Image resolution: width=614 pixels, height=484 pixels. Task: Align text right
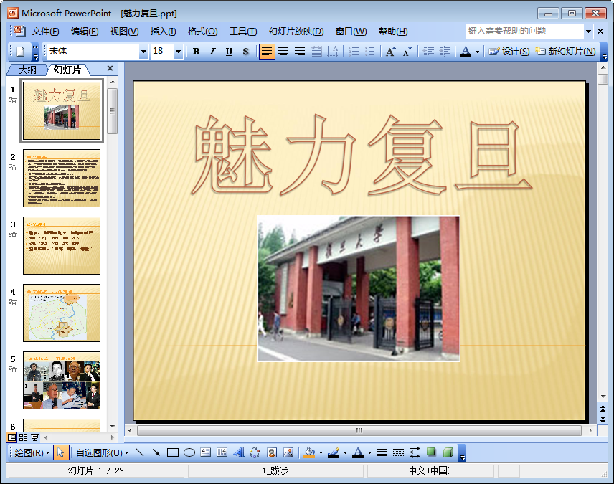click(300, 52)
